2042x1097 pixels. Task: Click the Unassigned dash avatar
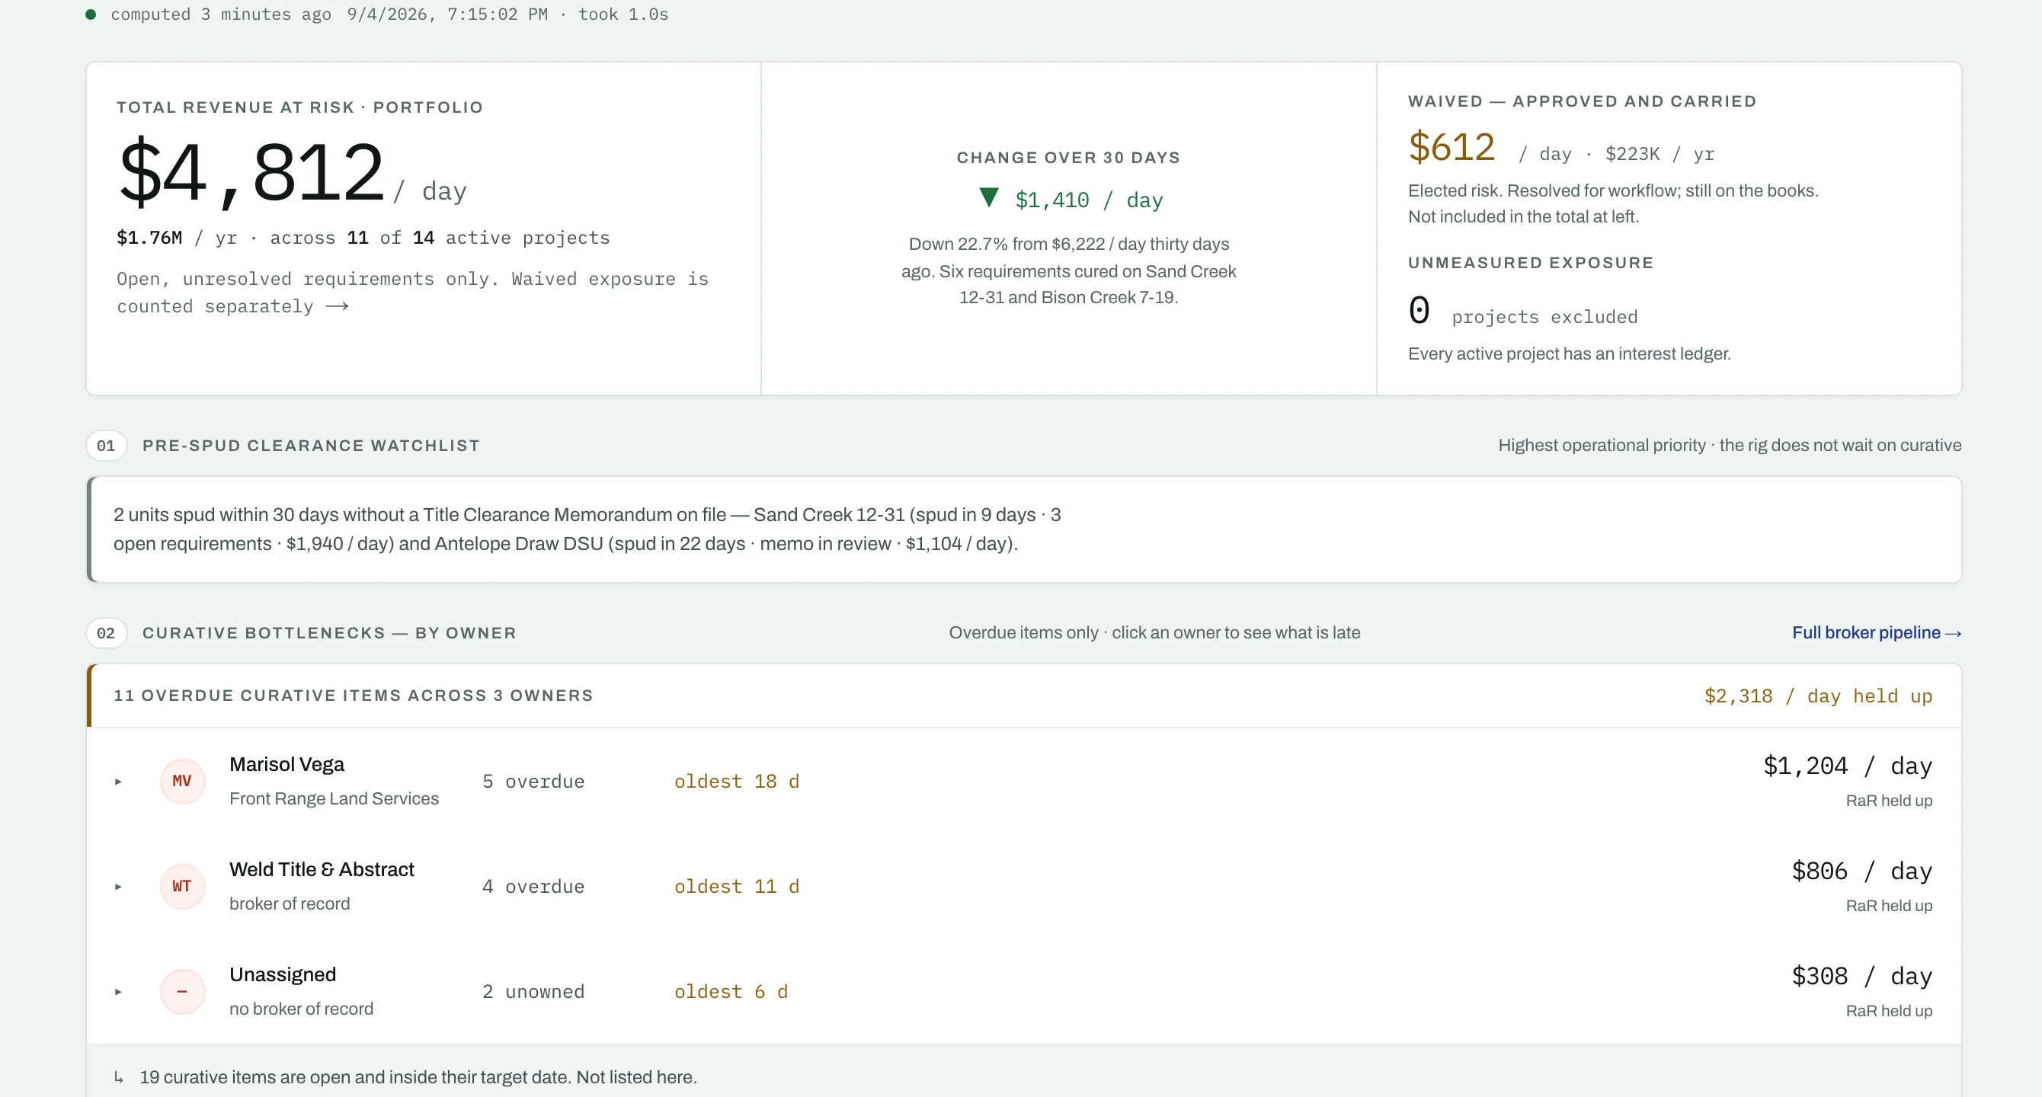pos(182,992)
